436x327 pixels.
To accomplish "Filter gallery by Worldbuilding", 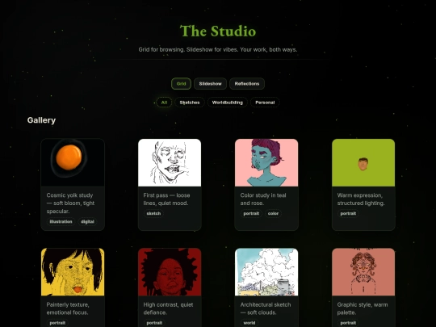I will 228,103.
